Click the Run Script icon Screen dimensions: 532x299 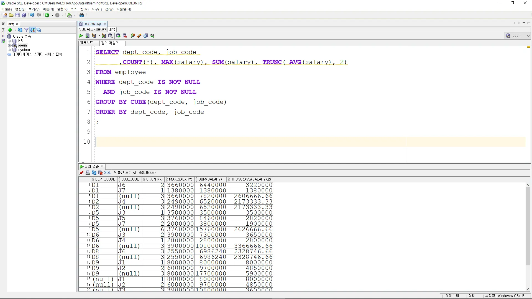point(87,36)
